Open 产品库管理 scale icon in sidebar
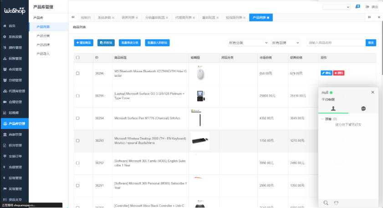 point(5,124)
